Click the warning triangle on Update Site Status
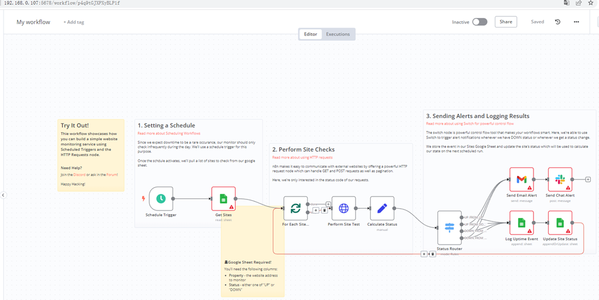This screenshot has height=300, width=599. (567, 231)
